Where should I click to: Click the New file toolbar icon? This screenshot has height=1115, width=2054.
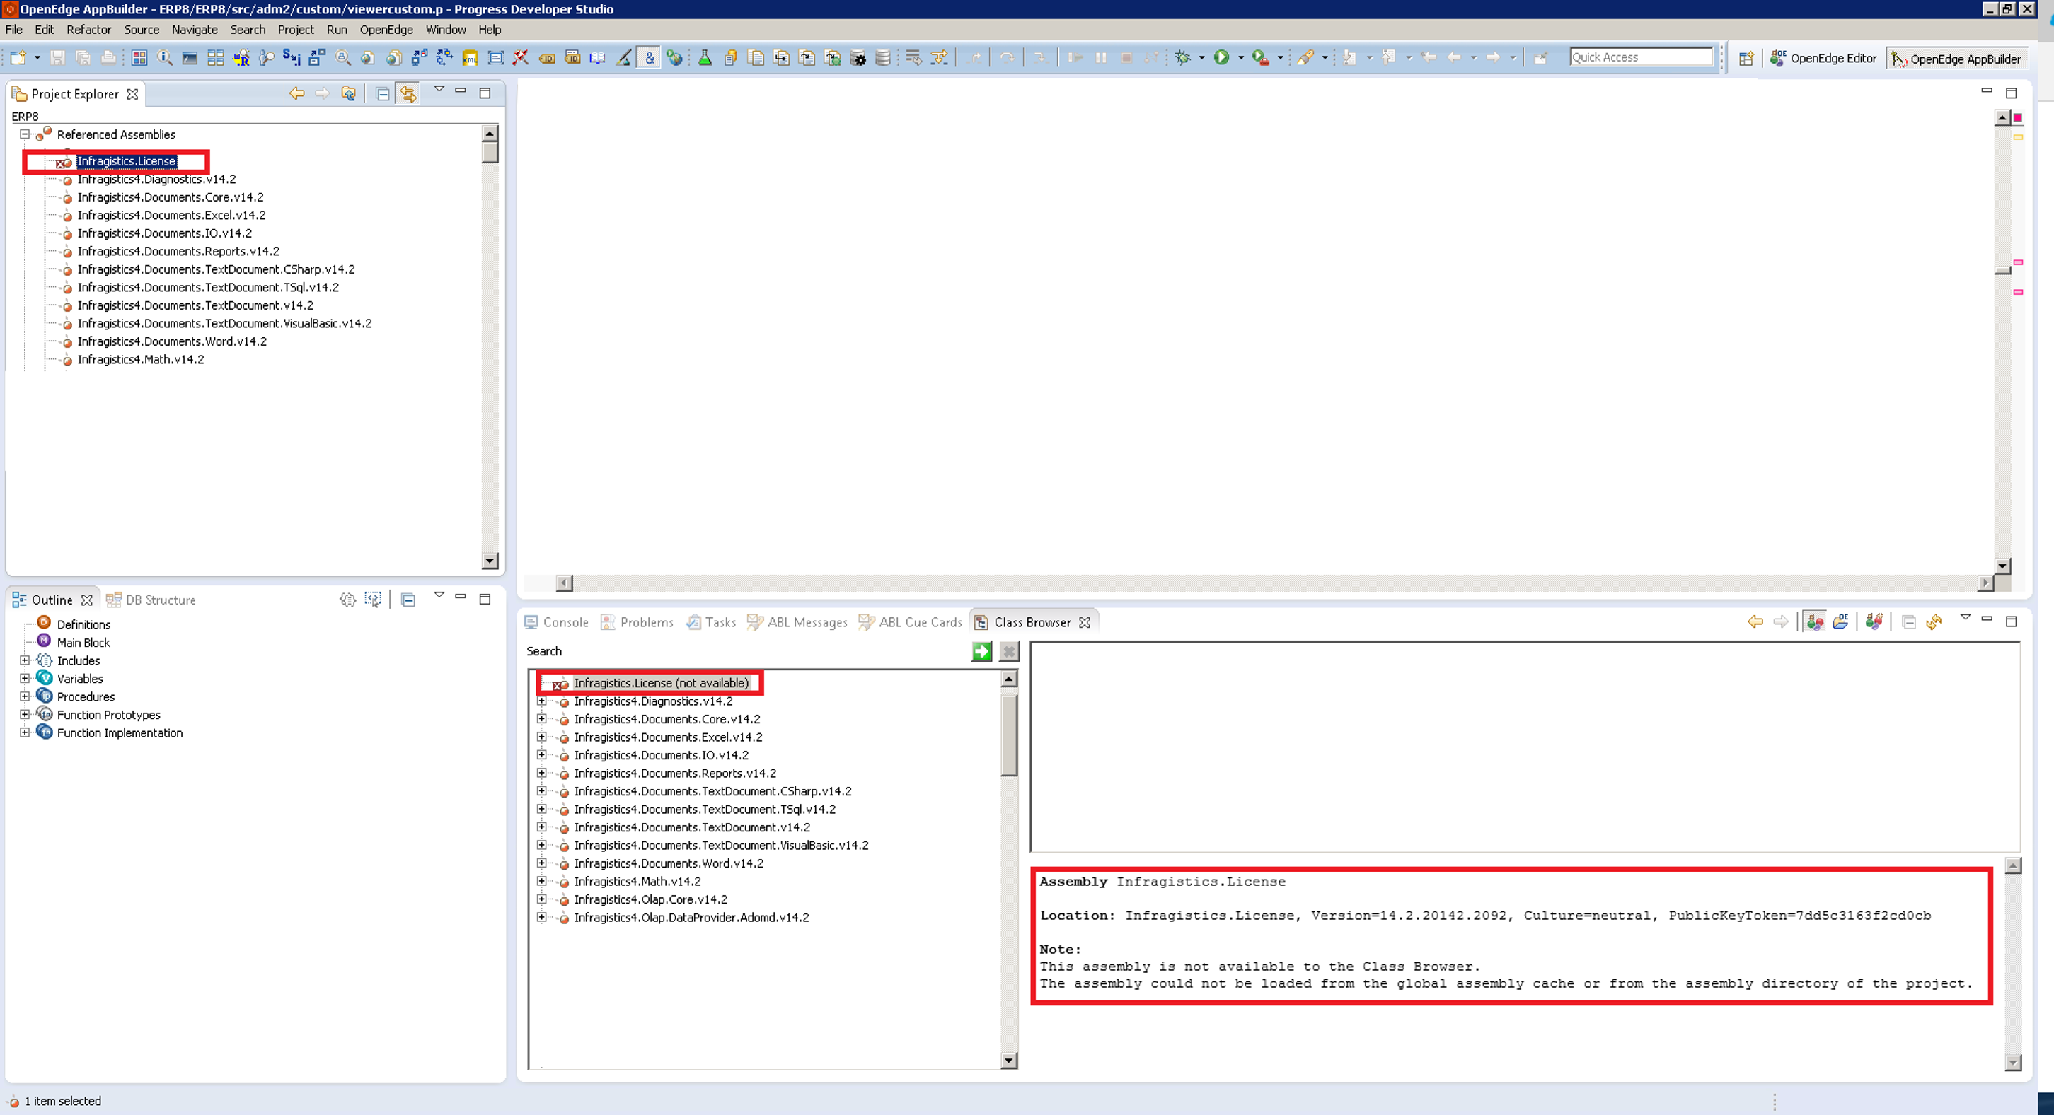point(18,57)
